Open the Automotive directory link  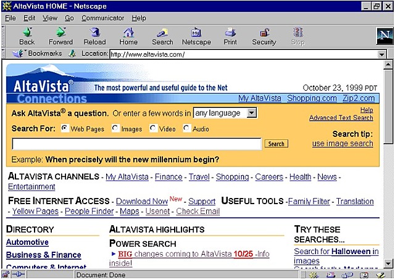pyautogui.click(x=27, y=242)
